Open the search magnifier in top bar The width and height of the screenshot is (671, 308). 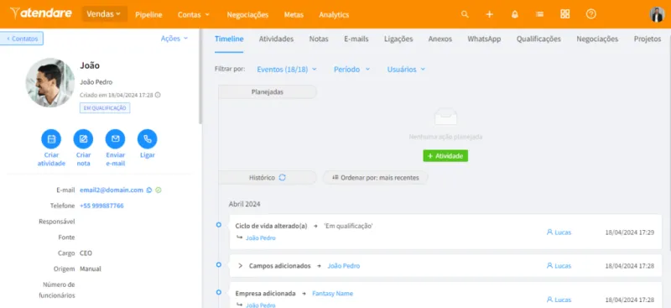click(x=465, y=14)
